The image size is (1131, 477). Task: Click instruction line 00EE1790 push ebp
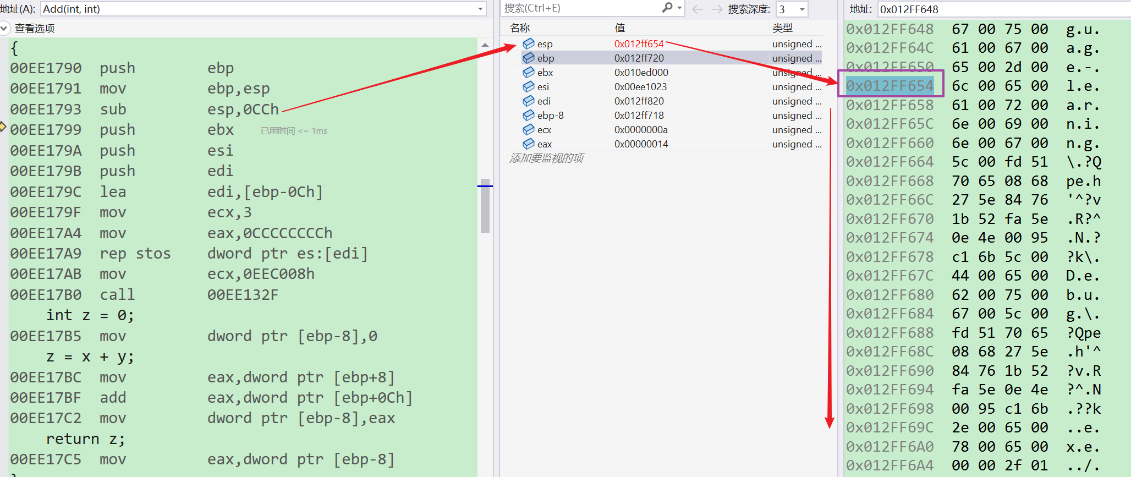click(x=122, y=68)
